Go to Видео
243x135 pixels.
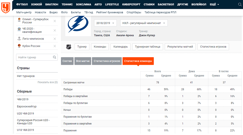pos(53,12)
